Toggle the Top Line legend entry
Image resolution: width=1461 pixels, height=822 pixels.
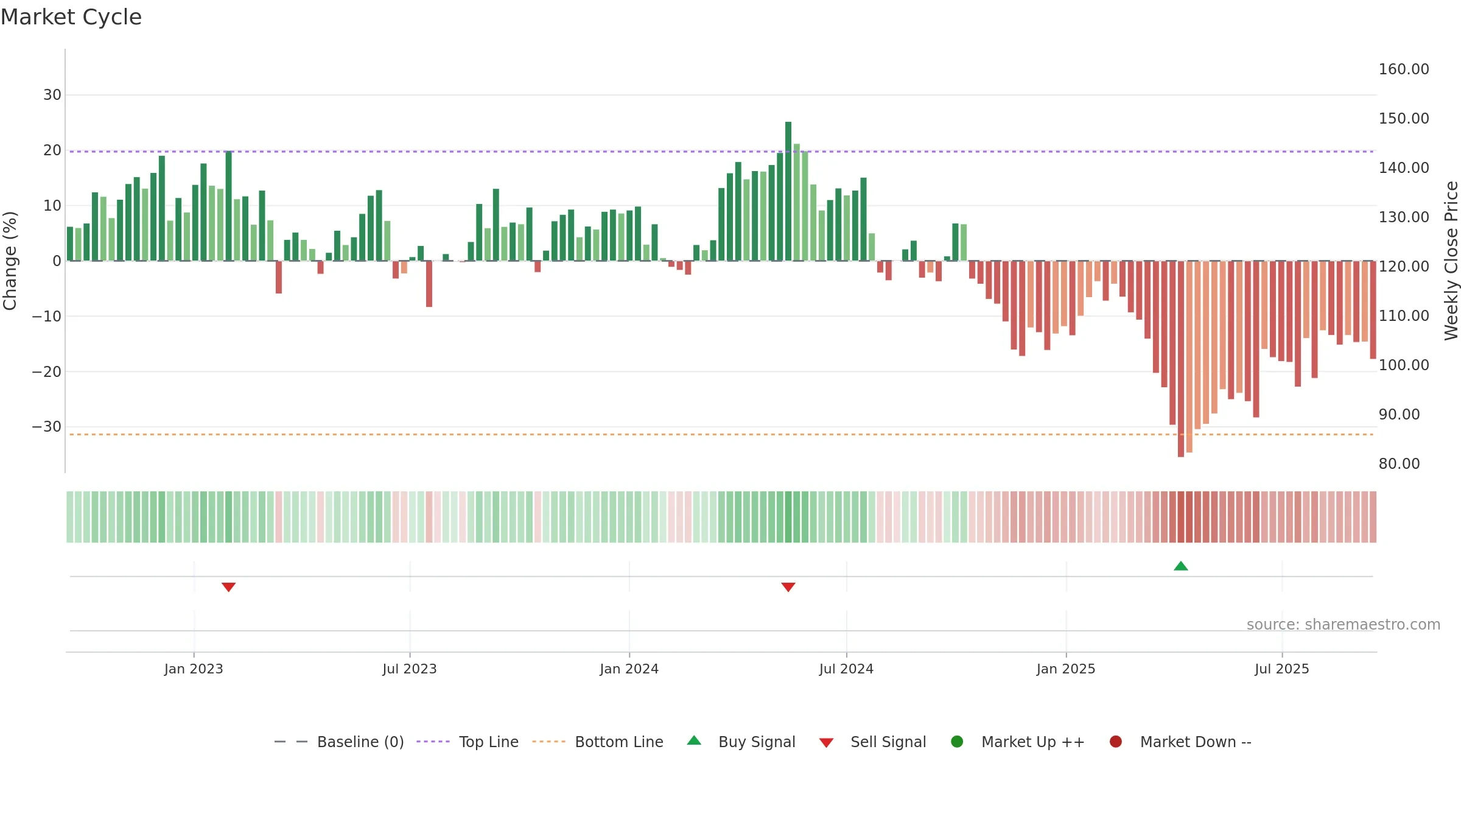[468, 742]
